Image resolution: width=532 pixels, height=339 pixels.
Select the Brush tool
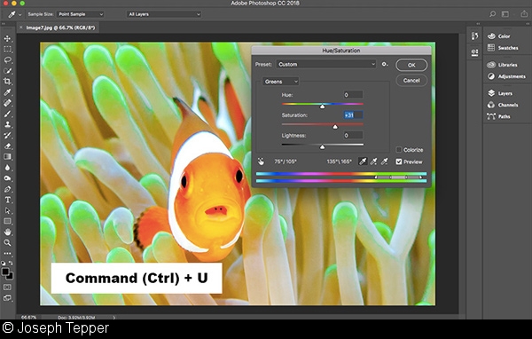coord(7,114)
